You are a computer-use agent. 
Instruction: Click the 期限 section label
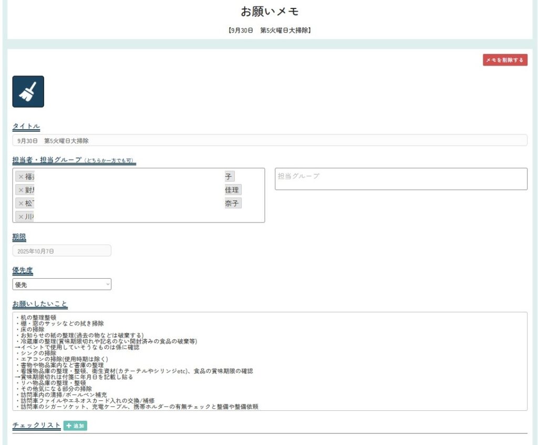click(19, 237)
